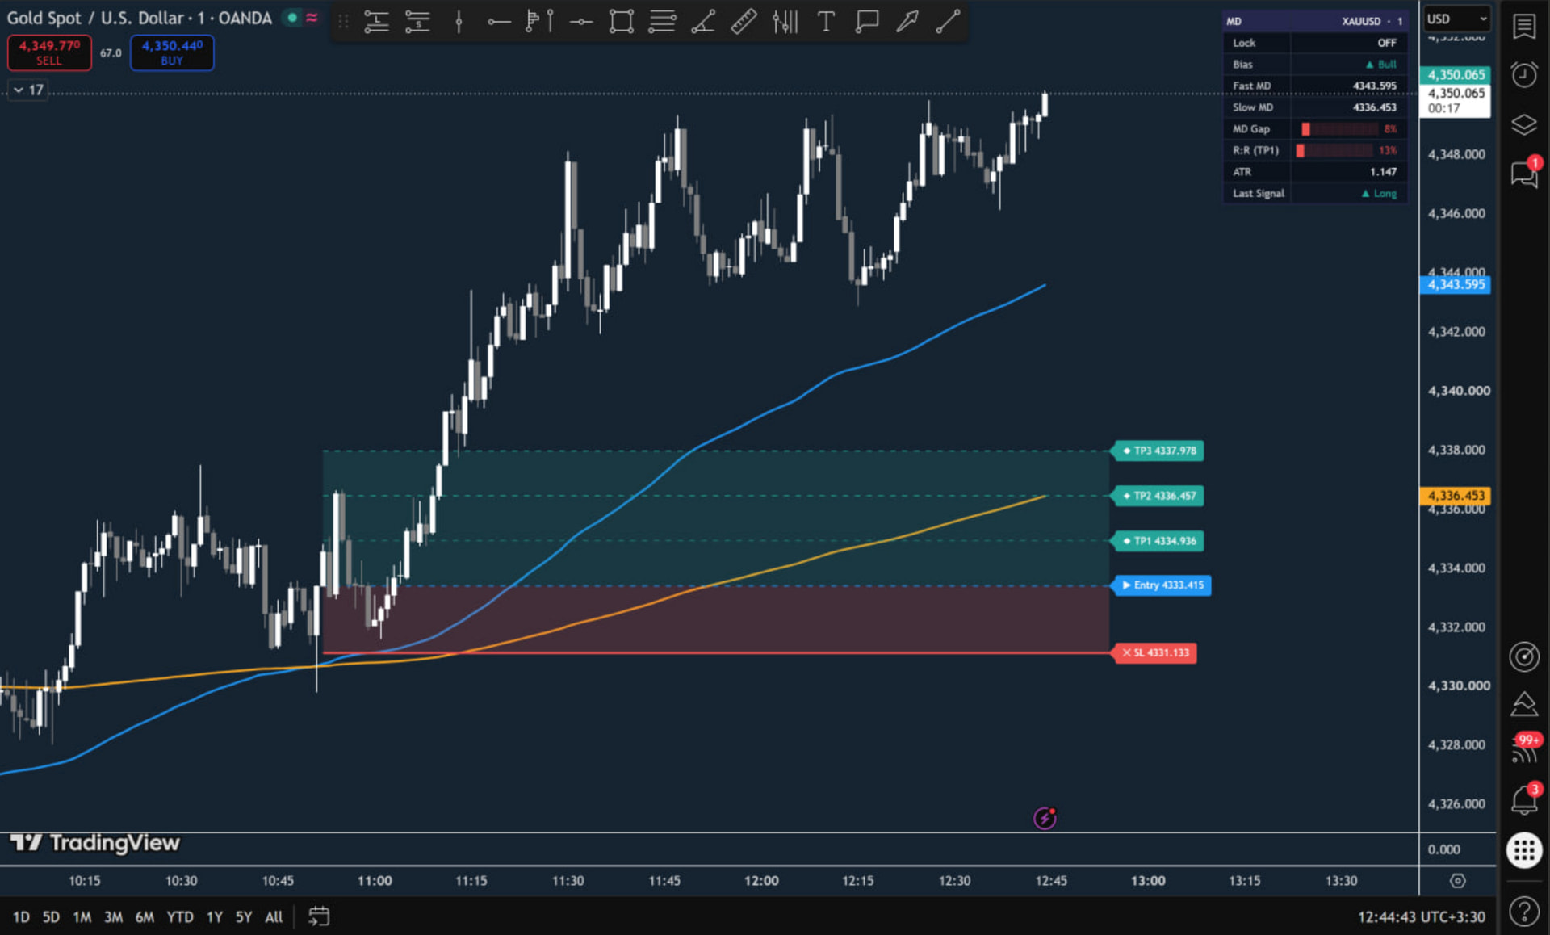Open the pyramid icon in right sidebar
This screenshot has height=935, width=1550.
click(1524, 704)
